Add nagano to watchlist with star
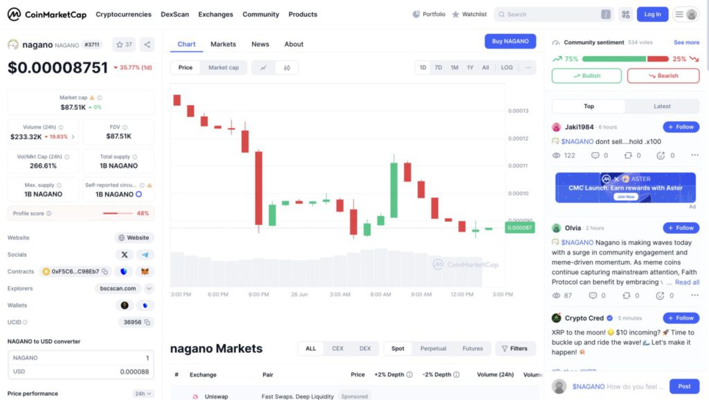This screenshot has width=709, height=400. (x=124, y=45)
